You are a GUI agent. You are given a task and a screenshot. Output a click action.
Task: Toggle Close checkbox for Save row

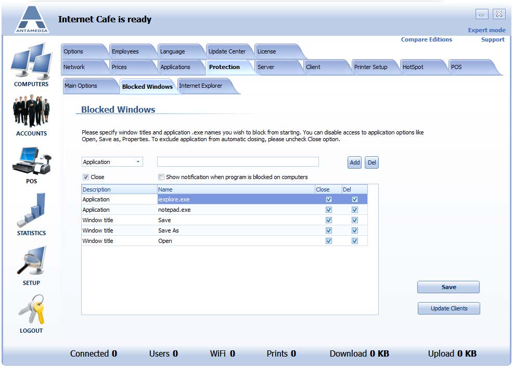point(329,220)
